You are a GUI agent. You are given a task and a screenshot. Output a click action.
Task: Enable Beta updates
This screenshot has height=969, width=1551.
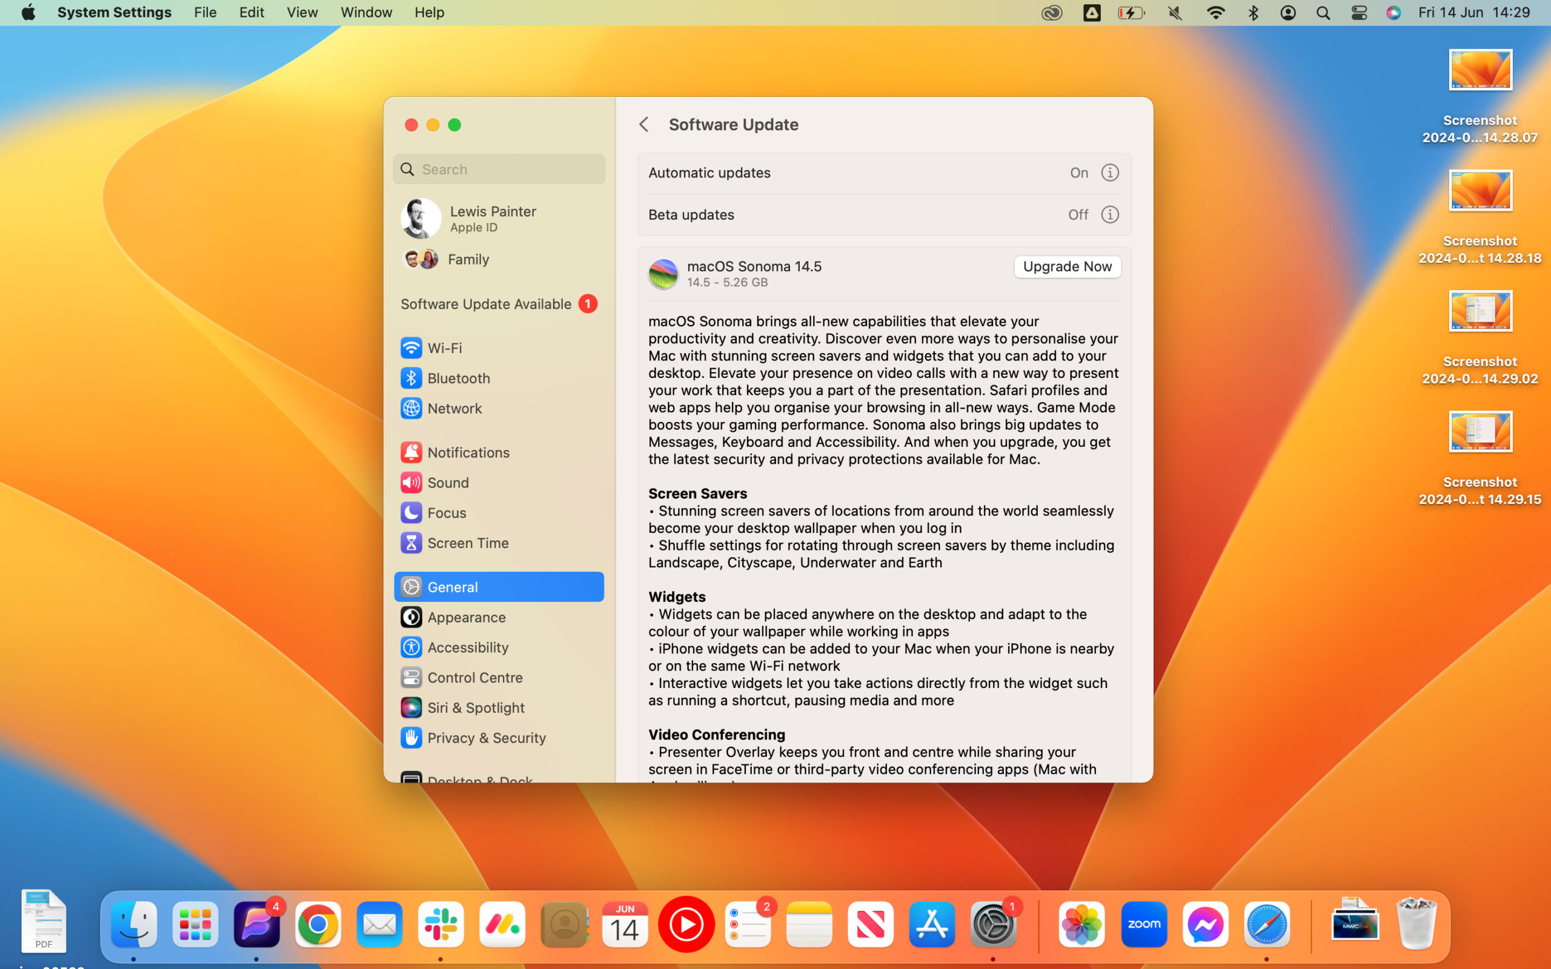pos(1077,214)
